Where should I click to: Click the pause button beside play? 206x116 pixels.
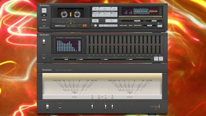105,9
